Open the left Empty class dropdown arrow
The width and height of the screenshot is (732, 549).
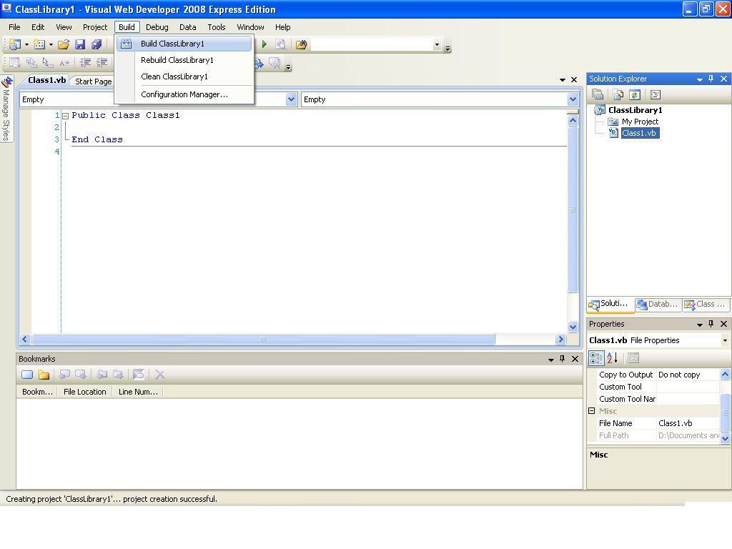coord(292,99)
